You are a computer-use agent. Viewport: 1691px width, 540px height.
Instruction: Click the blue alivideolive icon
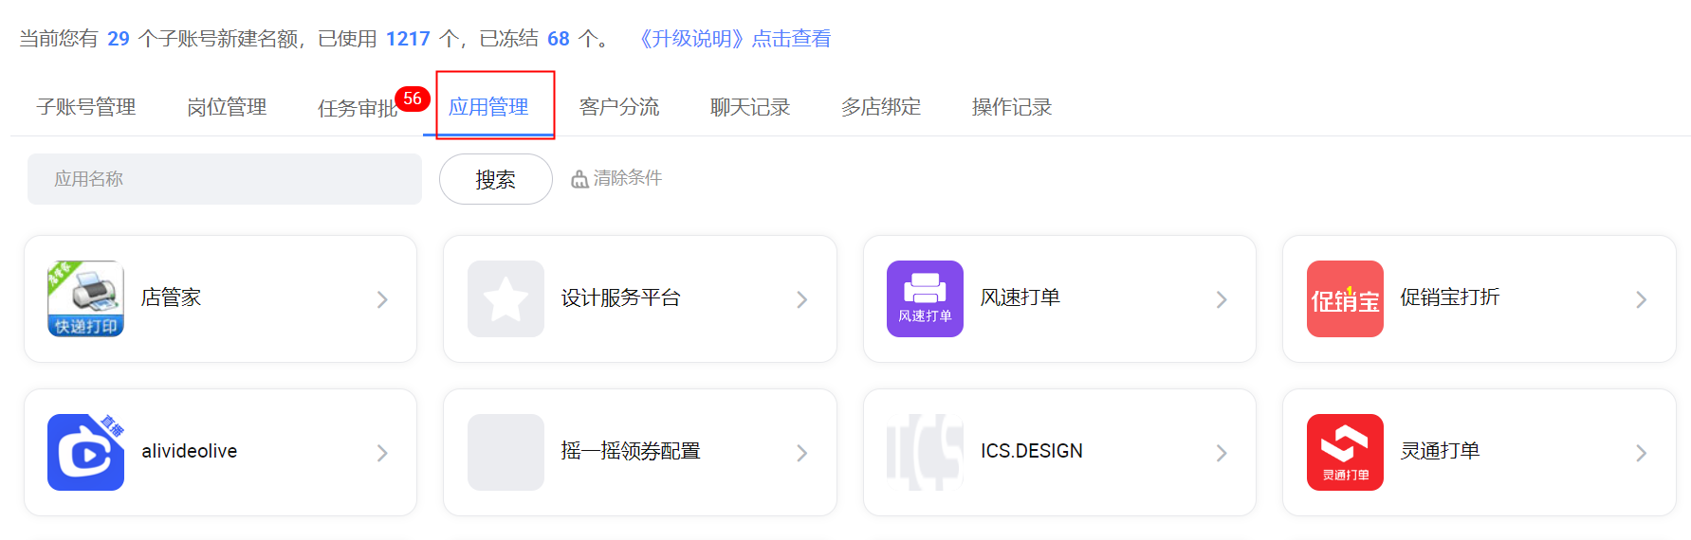(x=85, y=452)
